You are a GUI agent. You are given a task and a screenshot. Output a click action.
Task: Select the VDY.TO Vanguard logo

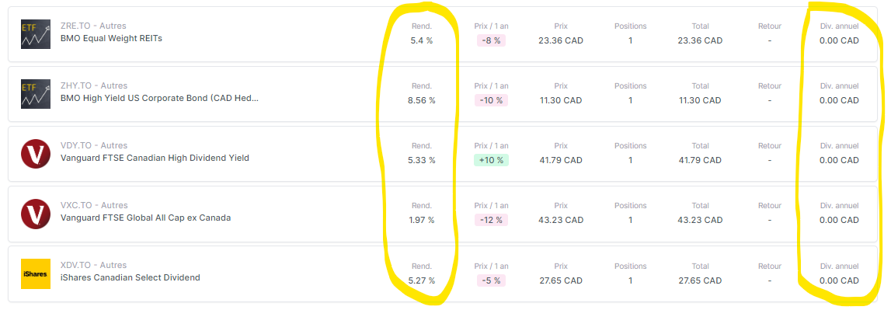pyautogui.click(x=36, y=154)
